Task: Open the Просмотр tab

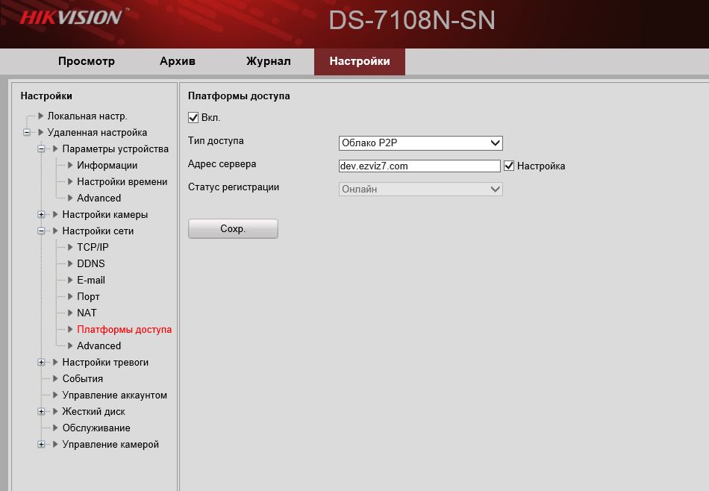Action: point(86,61)
